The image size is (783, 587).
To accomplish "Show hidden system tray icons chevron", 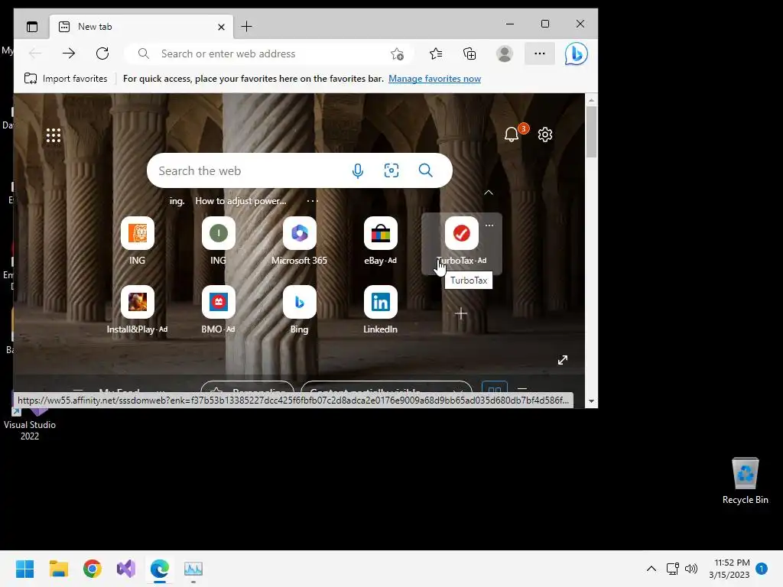I will coord(651,569).
